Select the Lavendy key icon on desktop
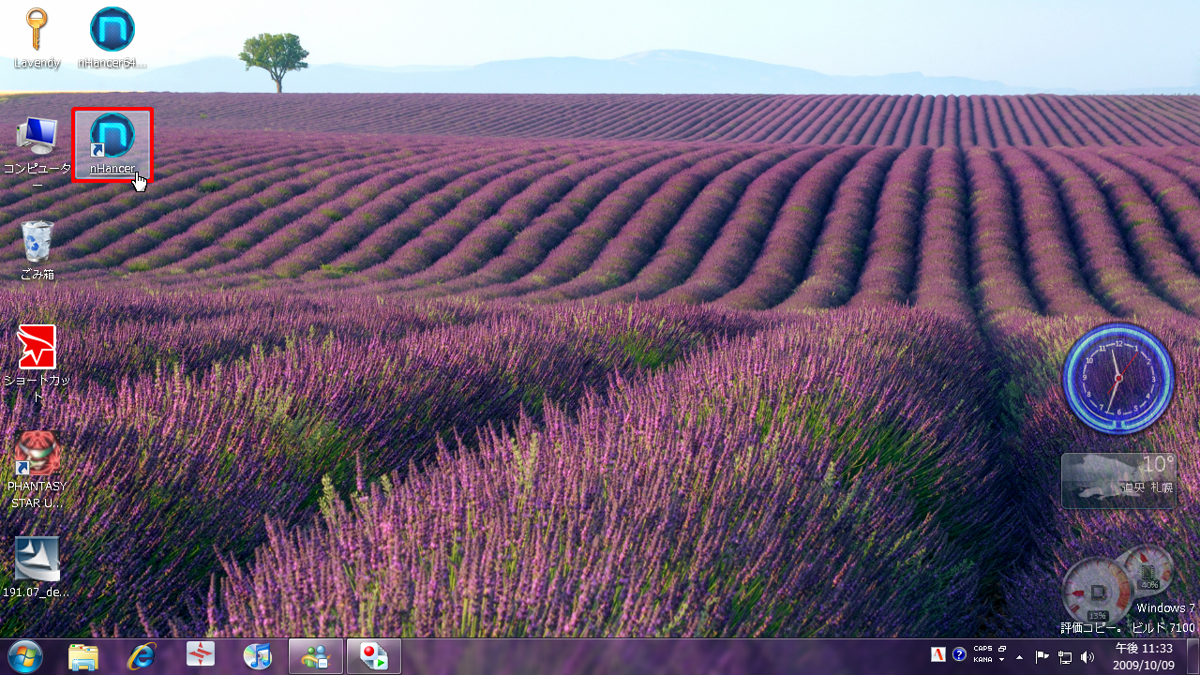 coord(37,37)
